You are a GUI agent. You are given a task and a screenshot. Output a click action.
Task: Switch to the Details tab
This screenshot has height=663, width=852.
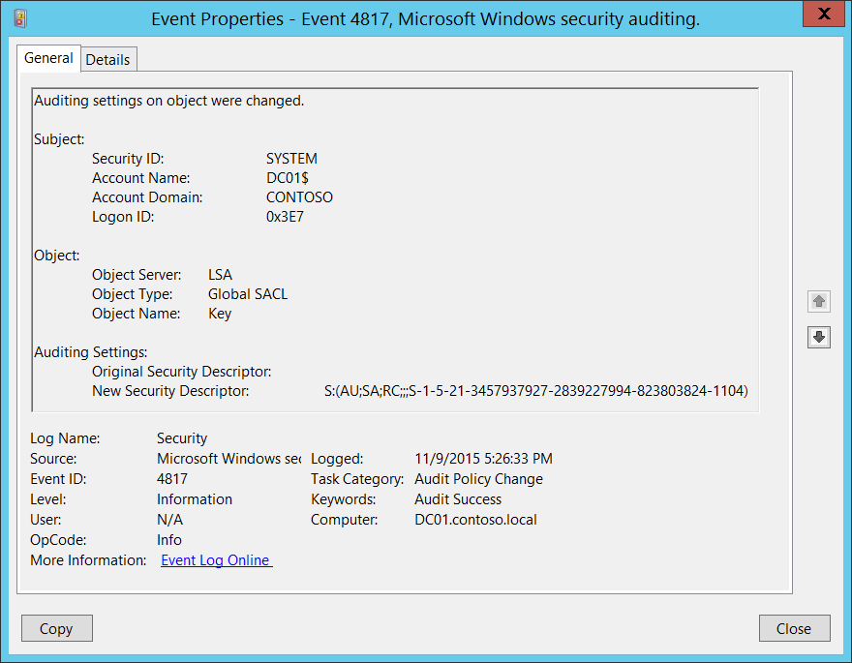[107, 59]
